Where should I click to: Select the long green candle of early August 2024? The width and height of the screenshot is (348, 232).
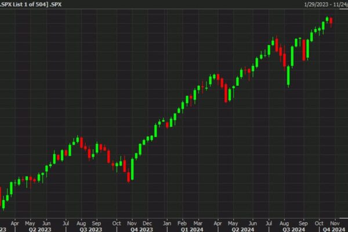tap(288, 76)
